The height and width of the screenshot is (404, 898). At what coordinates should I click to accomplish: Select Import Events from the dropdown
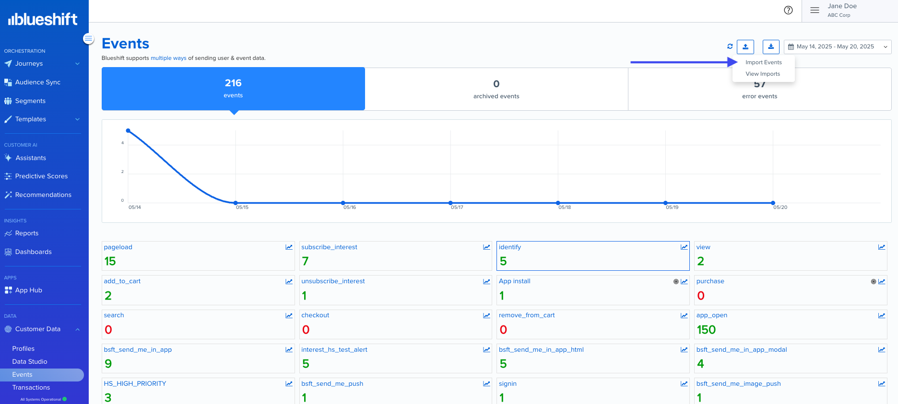point(763,62)
